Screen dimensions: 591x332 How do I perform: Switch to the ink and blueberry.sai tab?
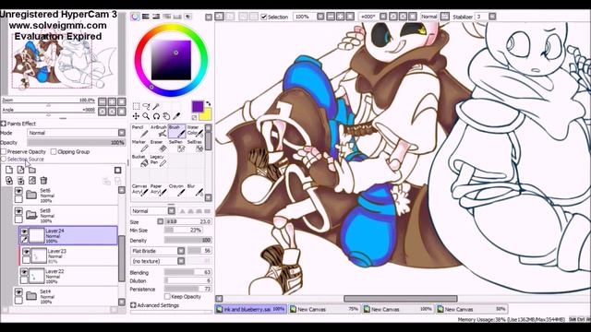[x=250, y=310]
